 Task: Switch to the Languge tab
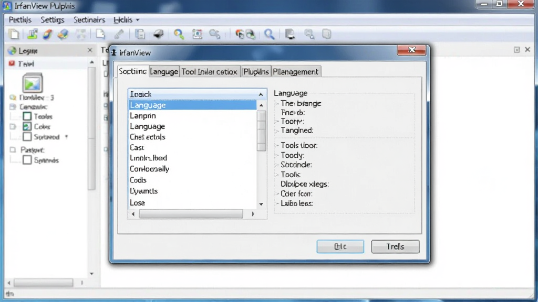[x=164, y=71]
